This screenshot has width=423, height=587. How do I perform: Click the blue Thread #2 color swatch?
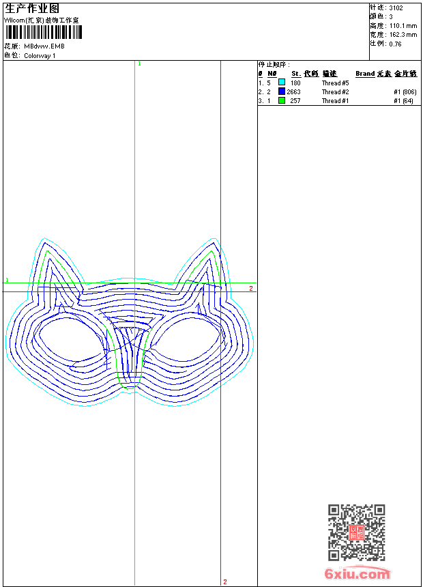click(x=282, y=91)
